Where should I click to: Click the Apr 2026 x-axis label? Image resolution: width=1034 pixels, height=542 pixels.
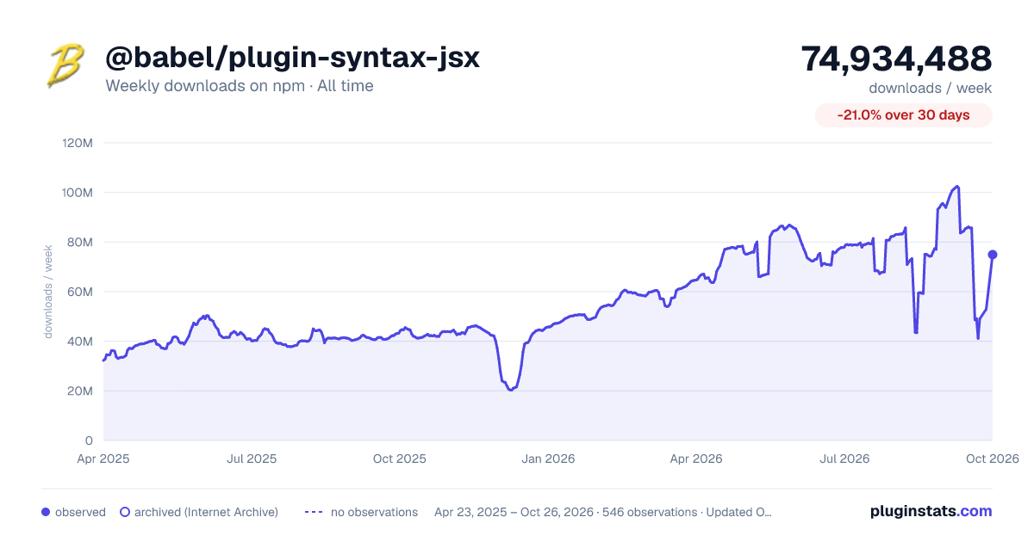point(696,459)
